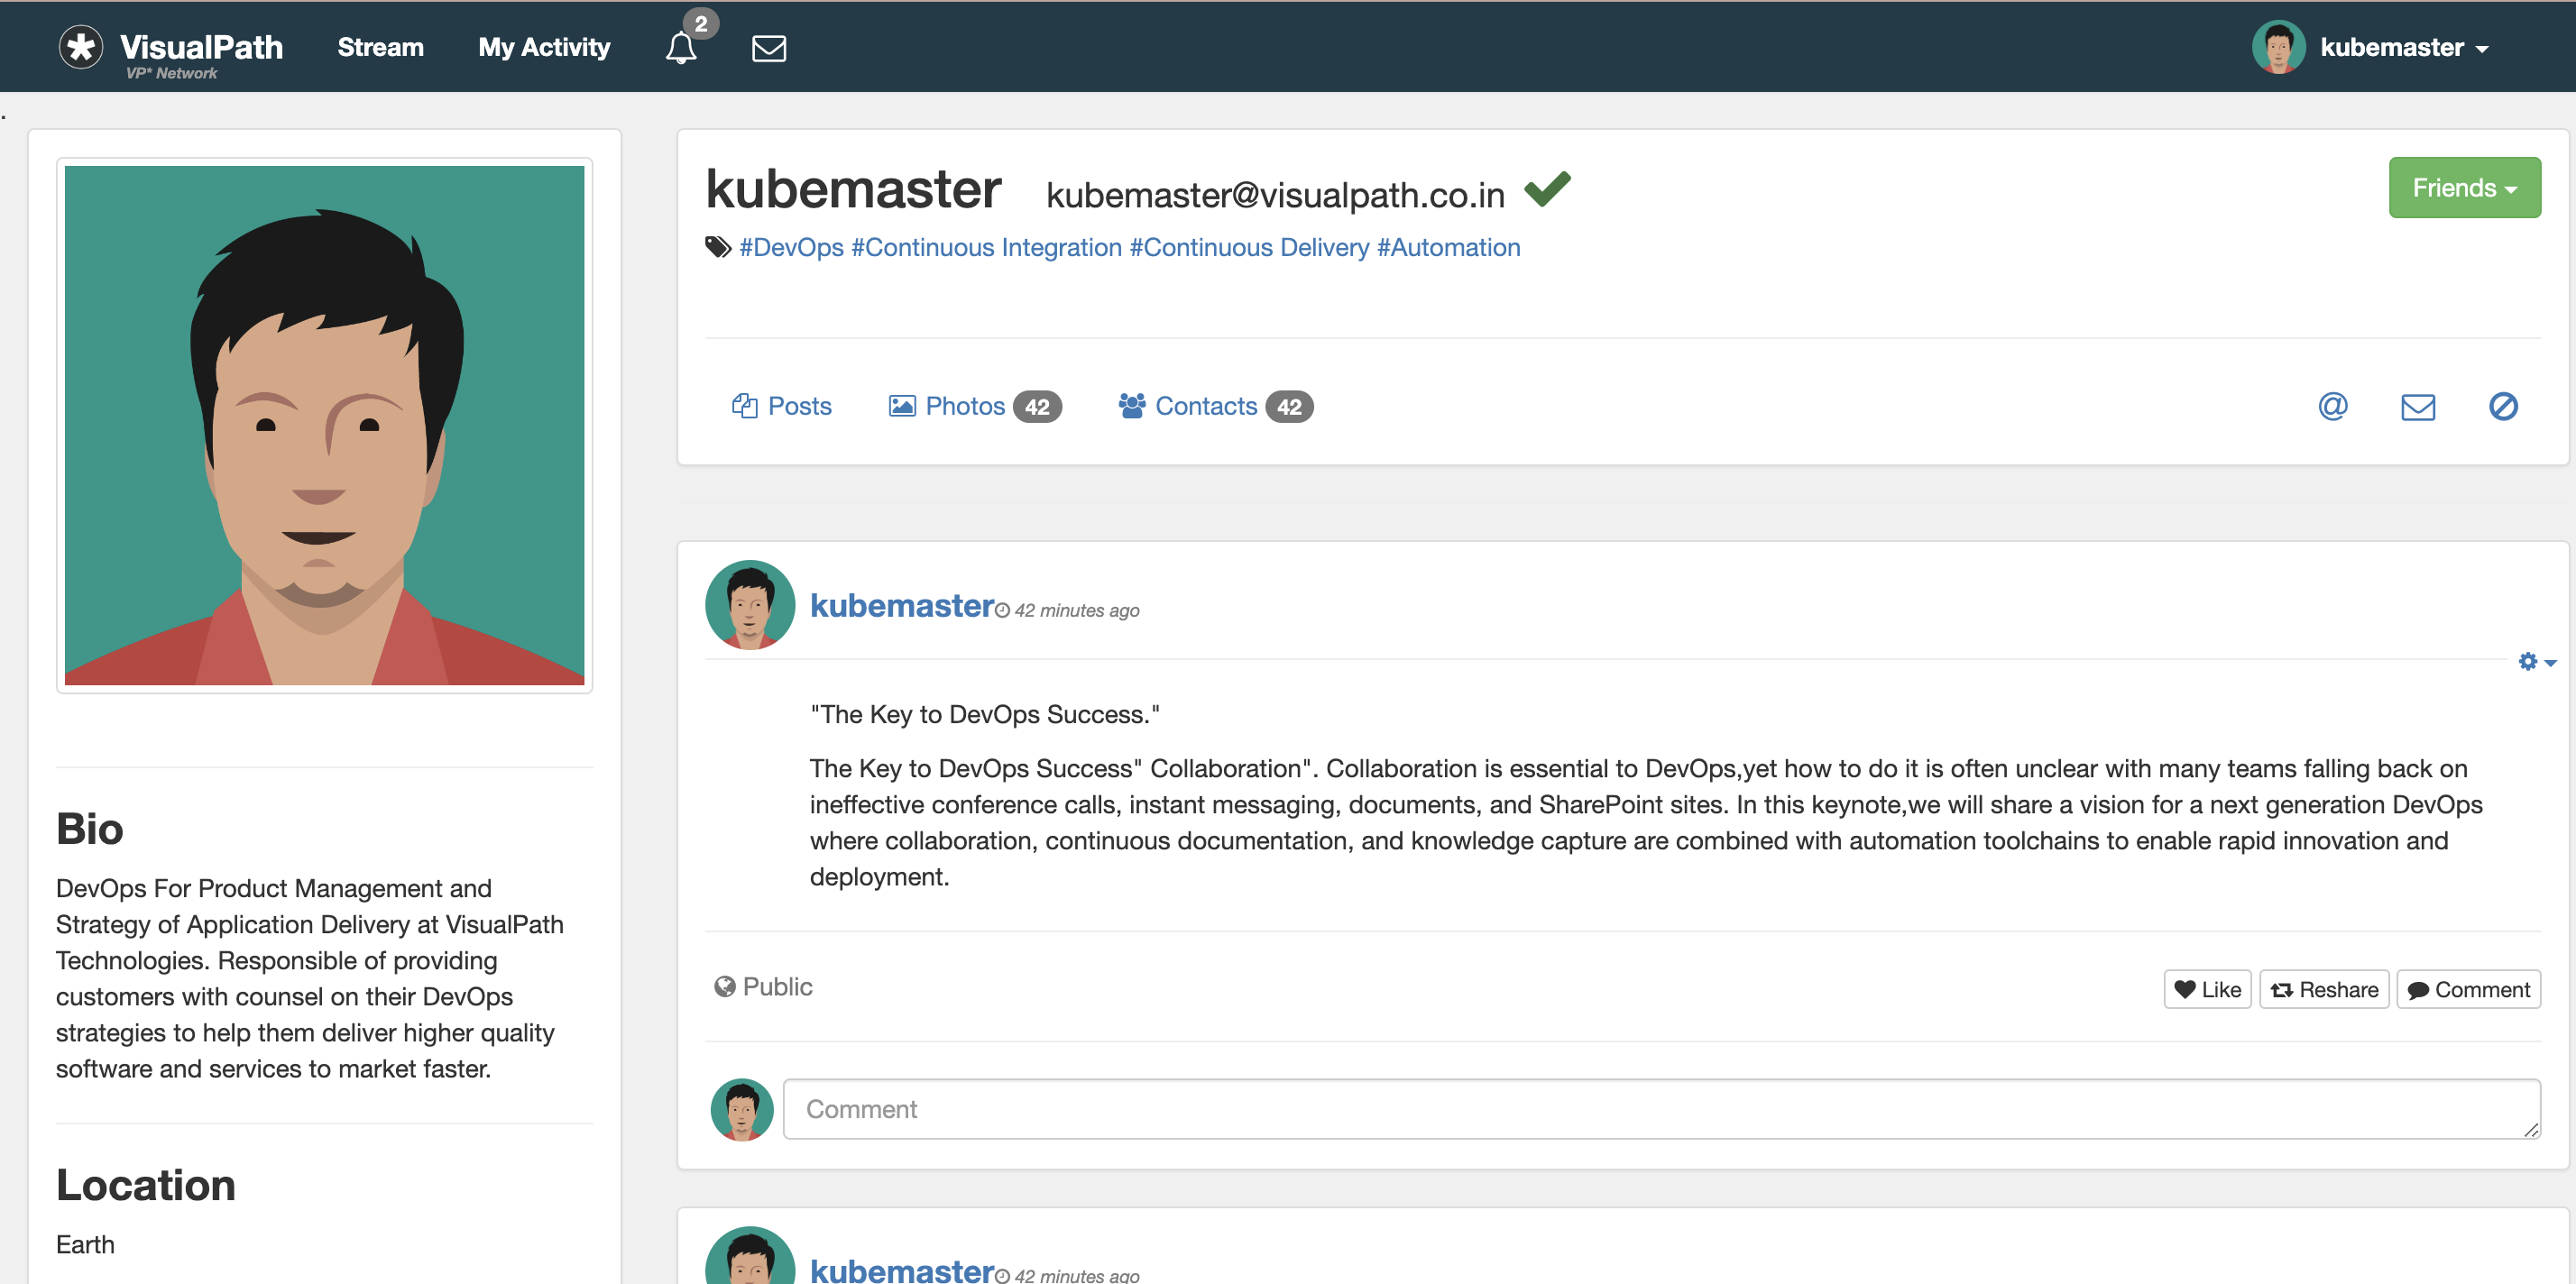Click the tags icon beside hashtags
The width and height of the screenshot is (2576, 1284).
click(718, 247)
